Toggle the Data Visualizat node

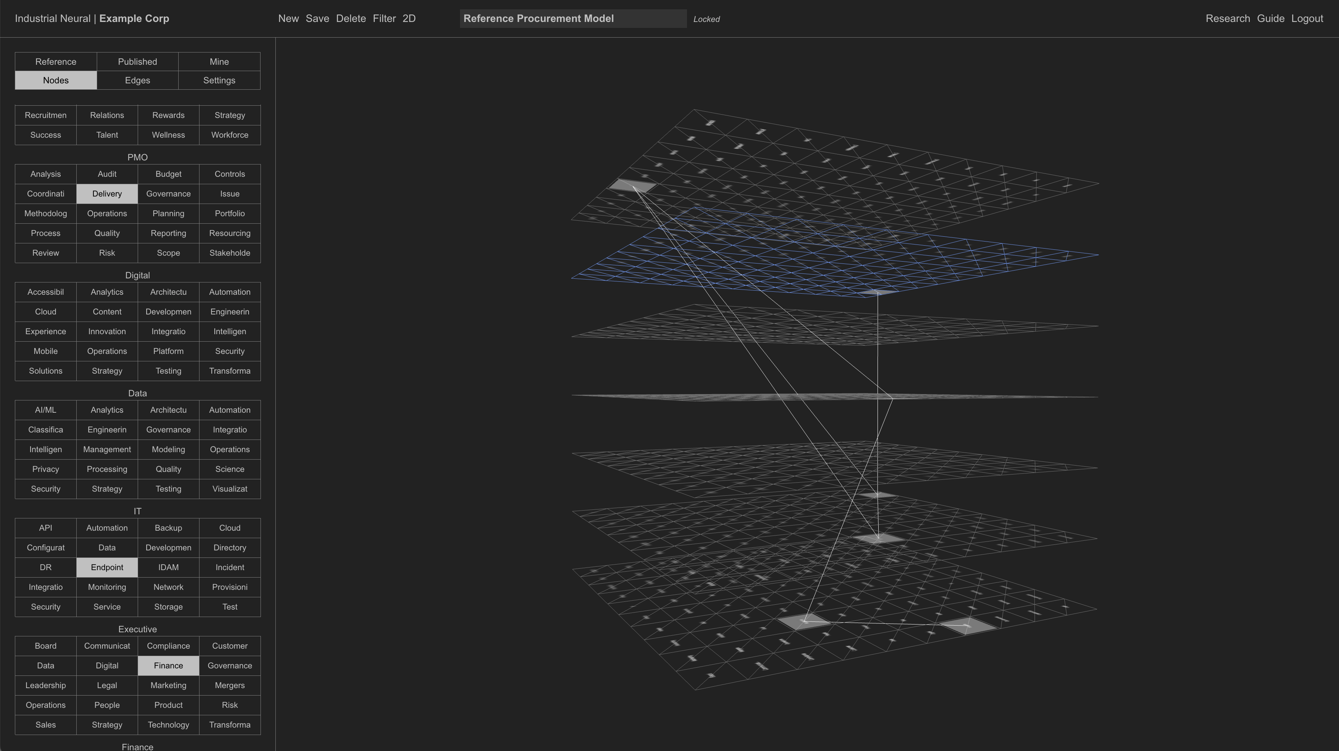(230, 489)
